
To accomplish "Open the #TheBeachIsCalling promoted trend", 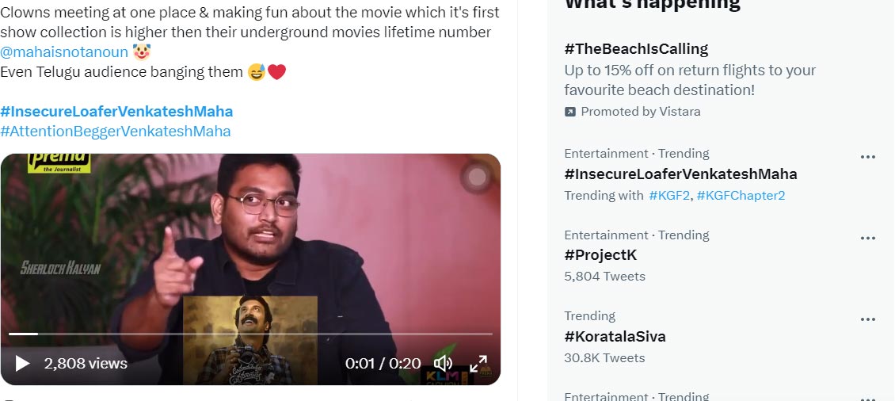I will tap(636, 48).
